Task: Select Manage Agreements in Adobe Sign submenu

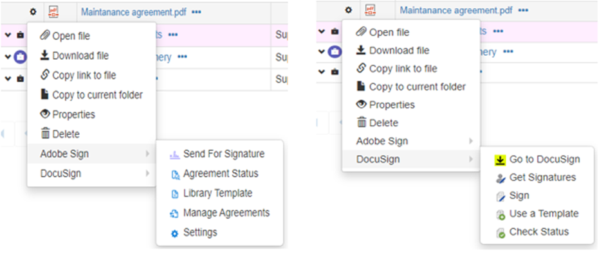Action: coord(220,213)
